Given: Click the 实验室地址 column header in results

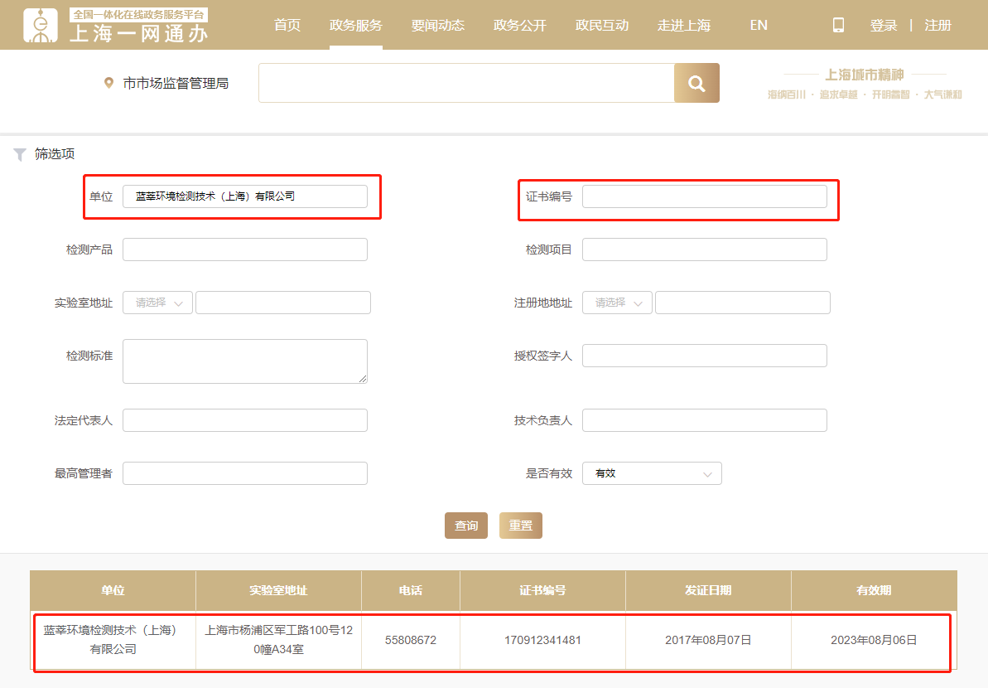Looking at the screenshot, I should (x=278, y=590).
